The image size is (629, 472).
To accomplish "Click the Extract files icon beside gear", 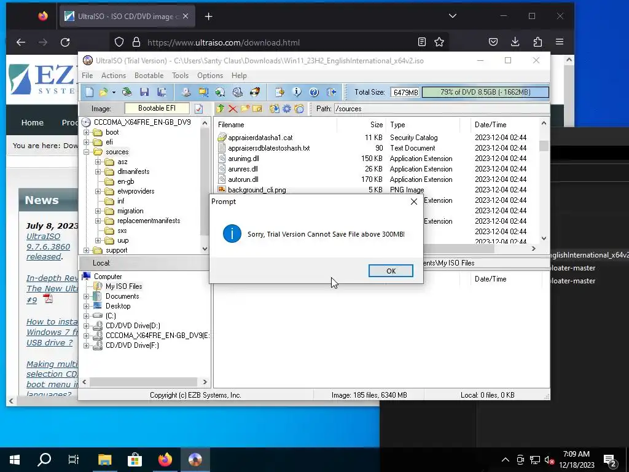I will [x=275, y=109].
